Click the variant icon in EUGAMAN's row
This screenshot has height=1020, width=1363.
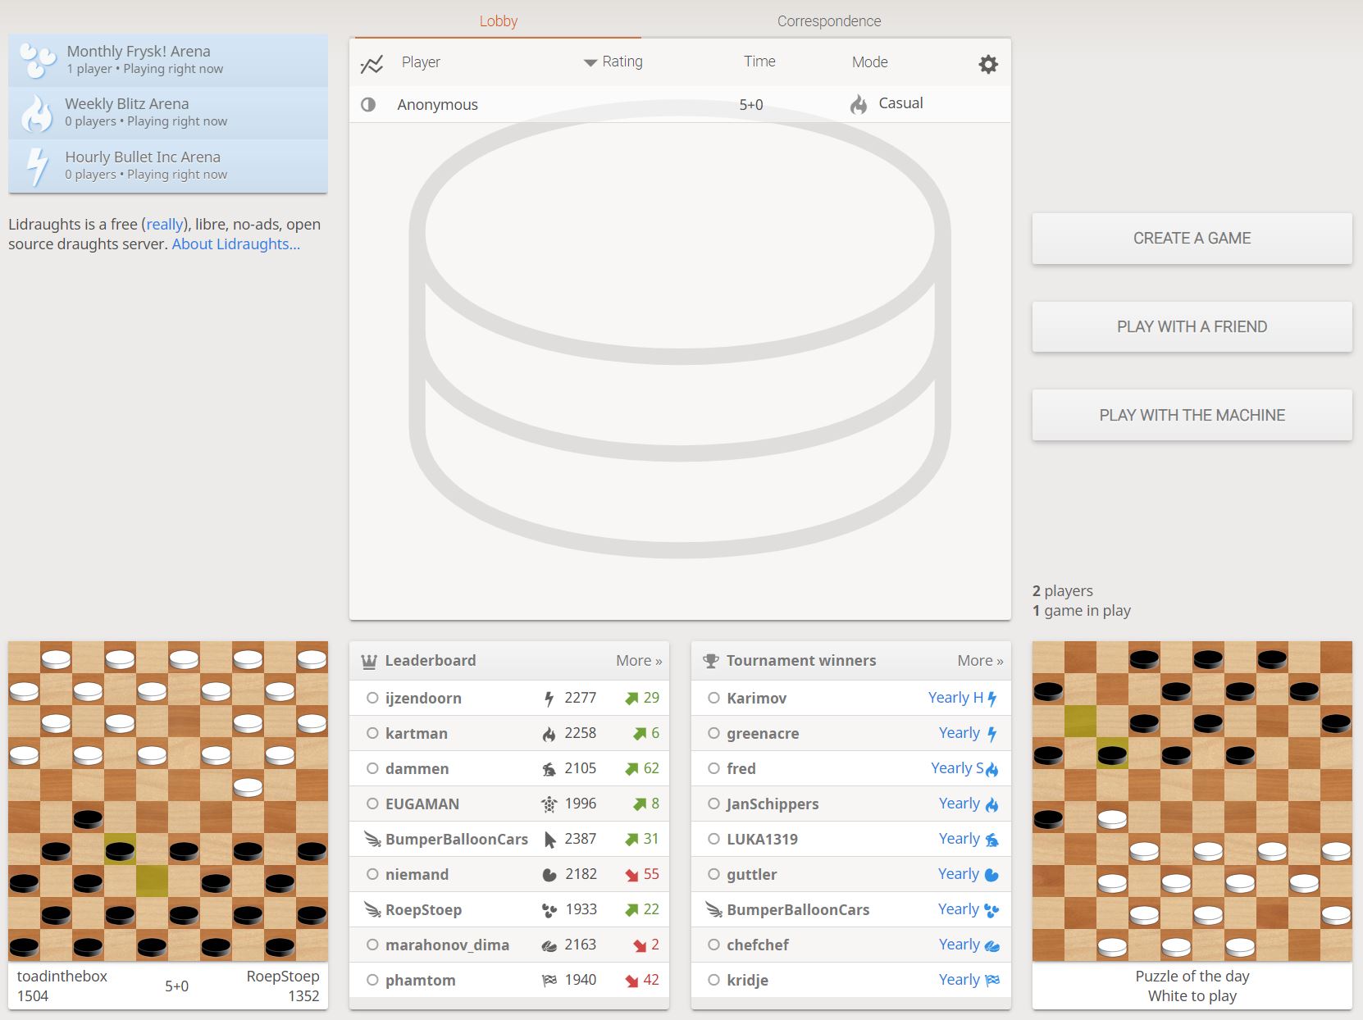pyautogui.click(x=549, y=804)
